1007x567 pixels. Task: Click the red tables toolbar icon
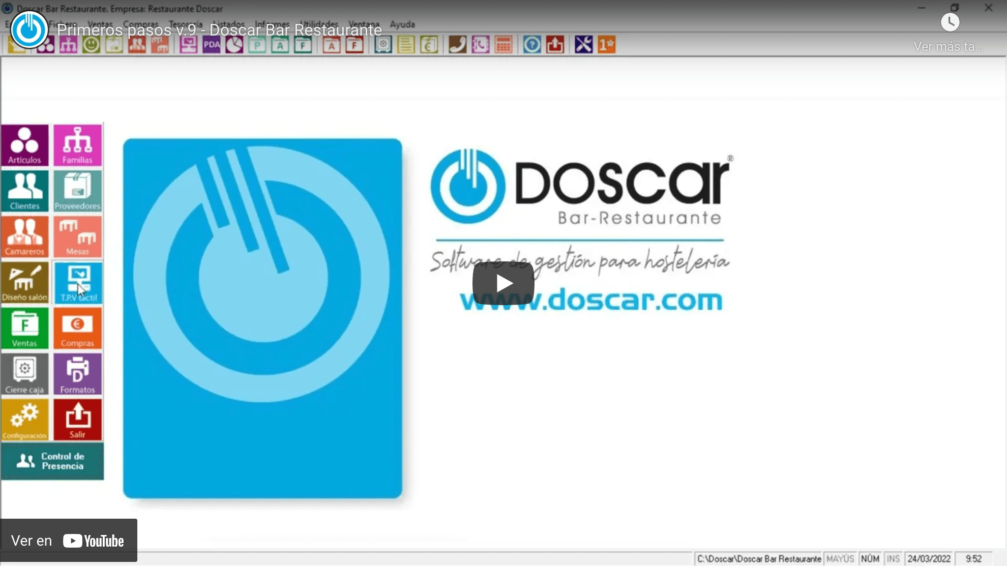(160, 45)
